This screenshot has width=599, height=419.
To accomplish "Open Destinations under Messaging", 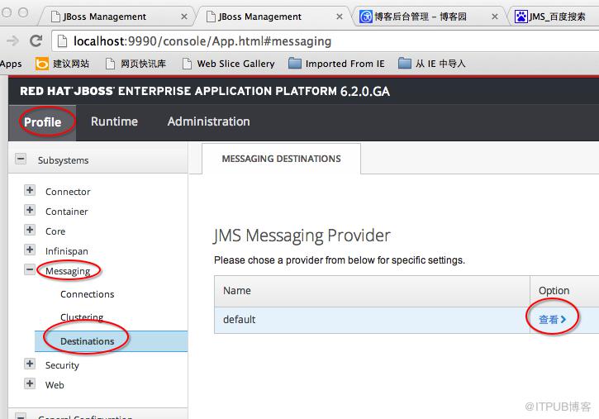I will point(111,341).
